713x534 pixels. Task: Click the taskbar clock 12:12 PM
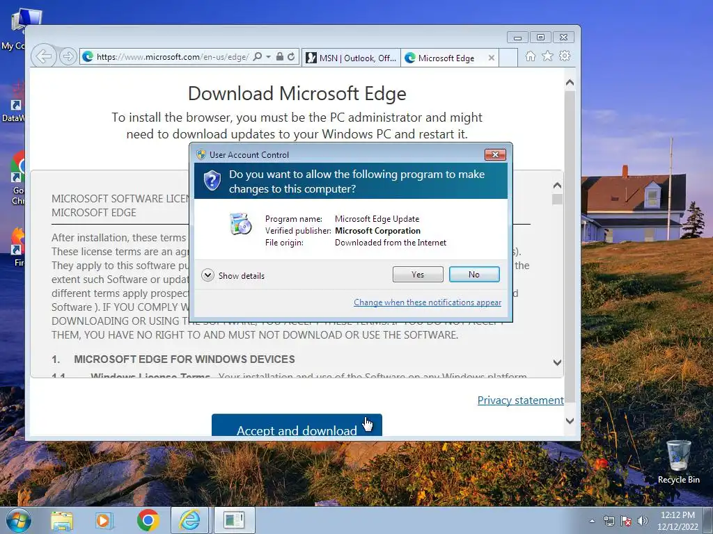677,515
